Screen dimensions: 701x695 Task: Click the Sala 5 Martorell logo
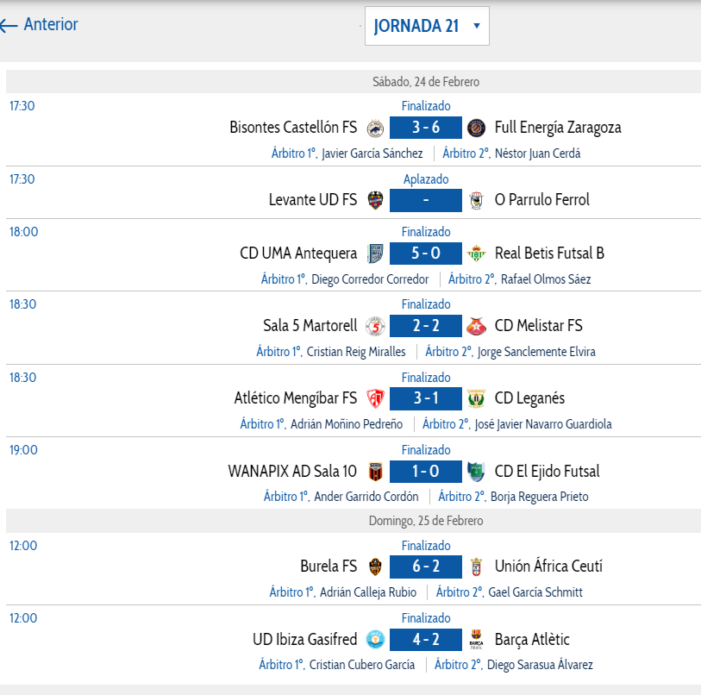click(375, 326)
